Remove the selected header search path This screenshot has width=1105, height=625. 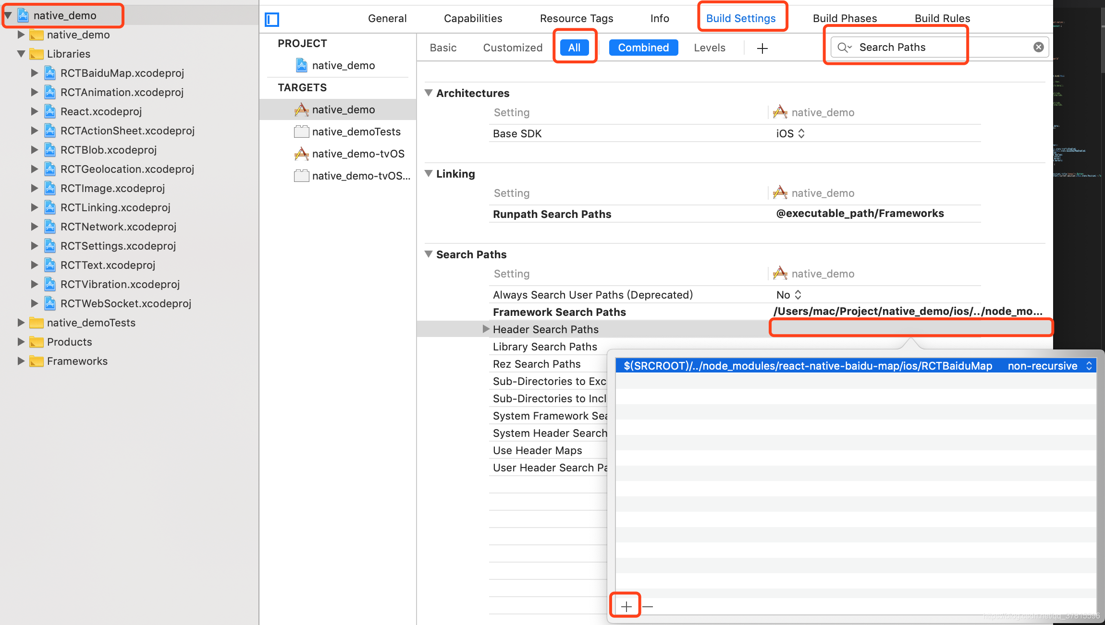tap(648, 607)
